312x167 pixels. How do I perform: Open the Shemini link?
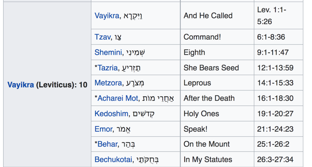coord(108,52)
